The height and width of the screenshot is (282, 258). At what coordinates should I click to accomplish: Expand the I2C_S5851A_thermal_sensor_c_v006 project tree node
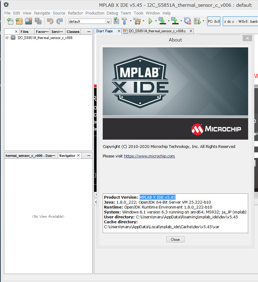click(x=7, y=38)
